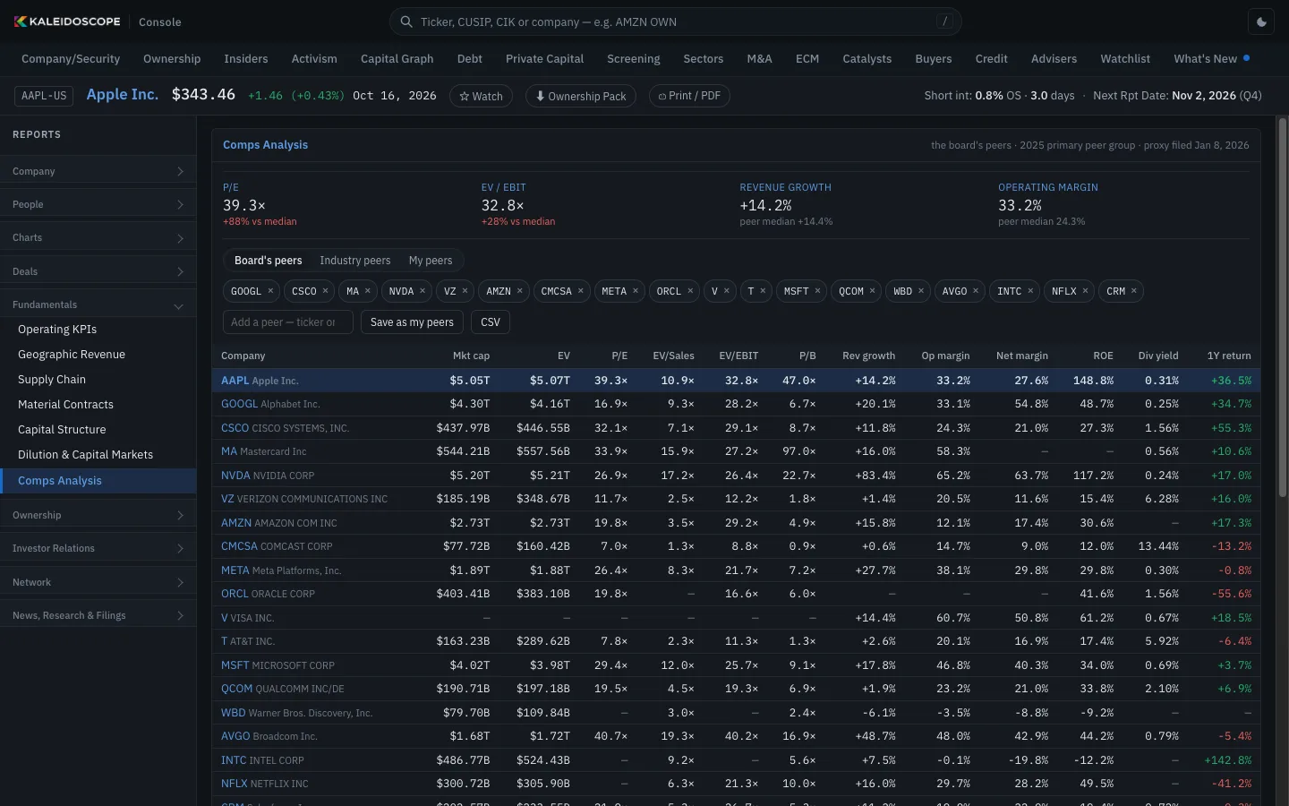Viewport: 1289px width, 806px height.
Task: Expand the Deals reports section
Action: (x=98, y=271)
